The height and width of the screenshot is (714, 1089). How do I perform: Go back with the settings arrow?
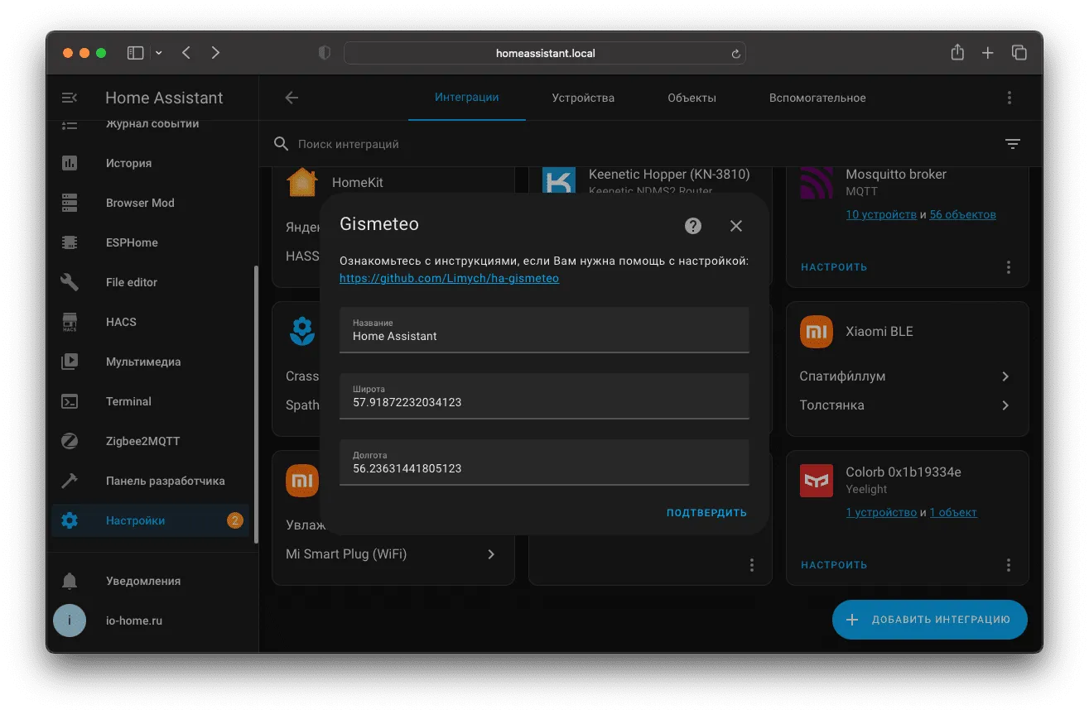click(x=292, y=98)
